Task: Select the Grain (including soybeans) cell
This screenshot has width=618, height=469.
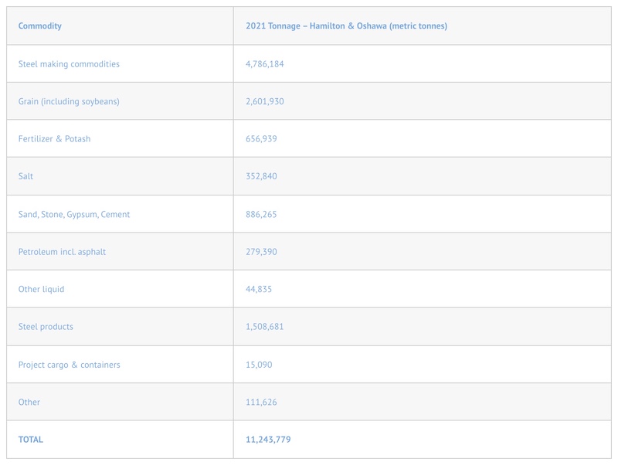Action: (69, 101)
